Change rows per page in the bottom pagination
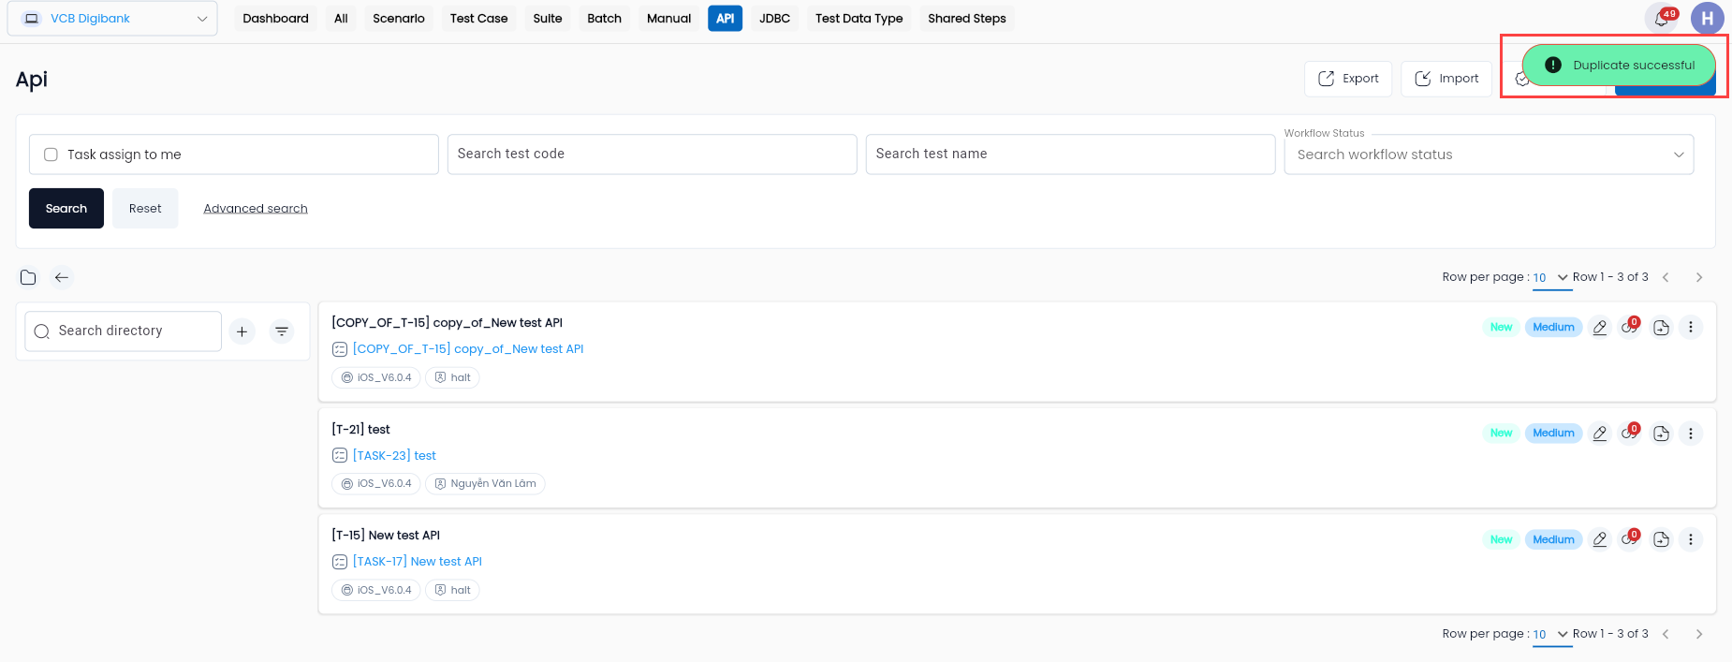This screenshot has height=662, width=1732. click(x=1550, y=635)
